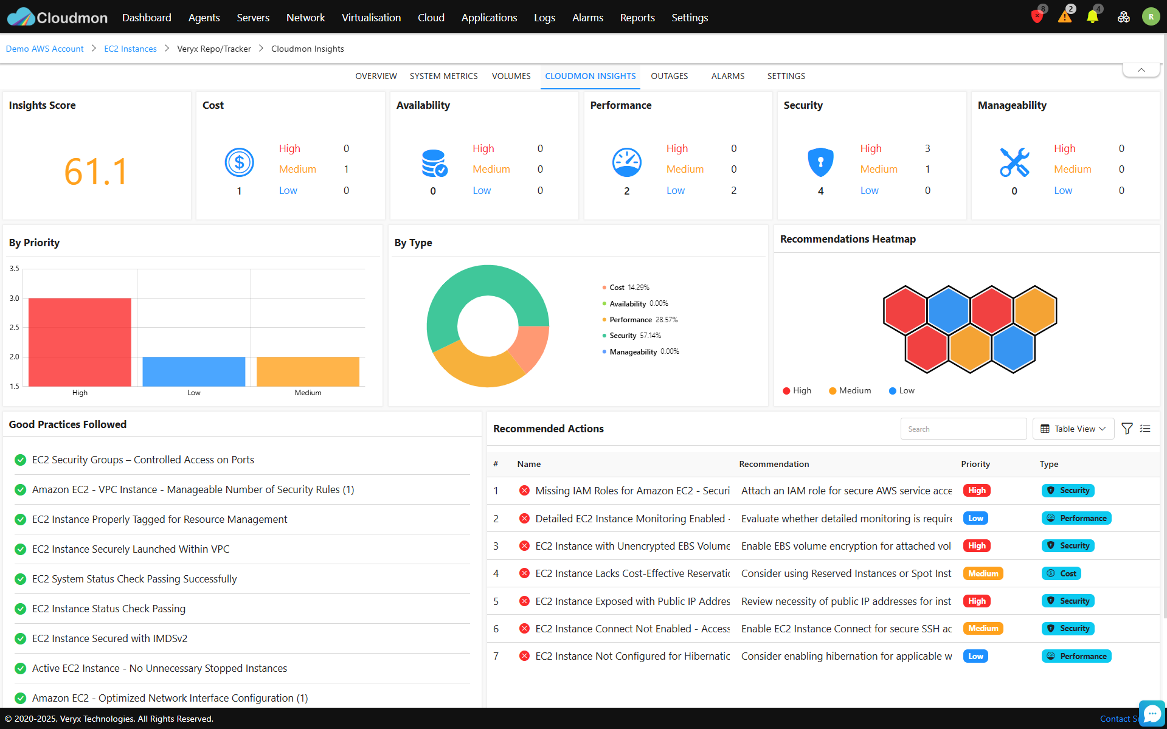Toggle Availability legend entry in By Type chart
1167x729 pixels.
pyautogui.click(x=635, y=303)
